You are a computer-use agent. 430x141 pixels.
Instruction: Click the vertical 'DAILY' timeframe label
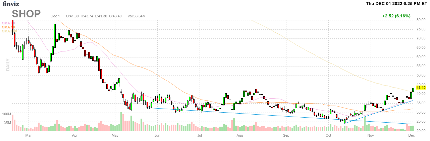[x=7, y=65]
